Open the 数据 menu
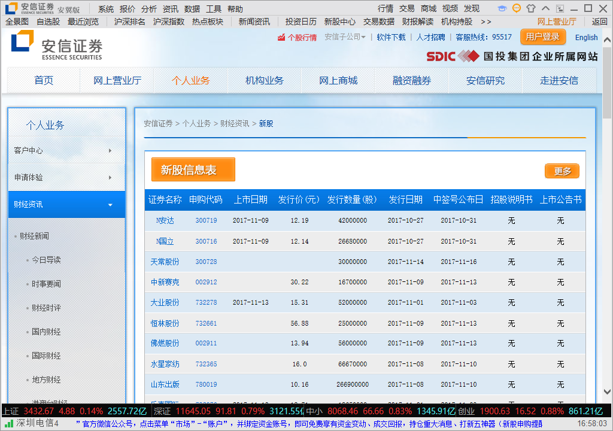The width and height of the screenshot is (613, 431). (192, 8)
